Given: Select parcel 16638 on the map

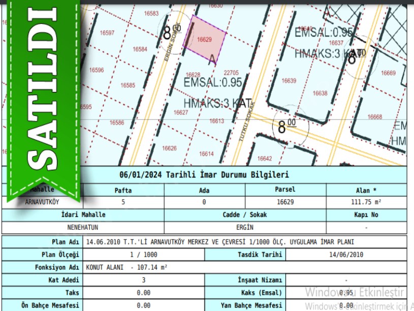Looking at the screenshot, I should click(x=320, y=94).
